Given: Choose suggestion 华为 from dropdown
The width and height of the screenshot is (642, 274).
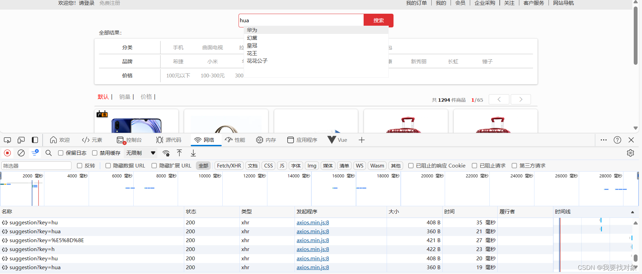Looking at the screenshot, I should pos(316,30).
